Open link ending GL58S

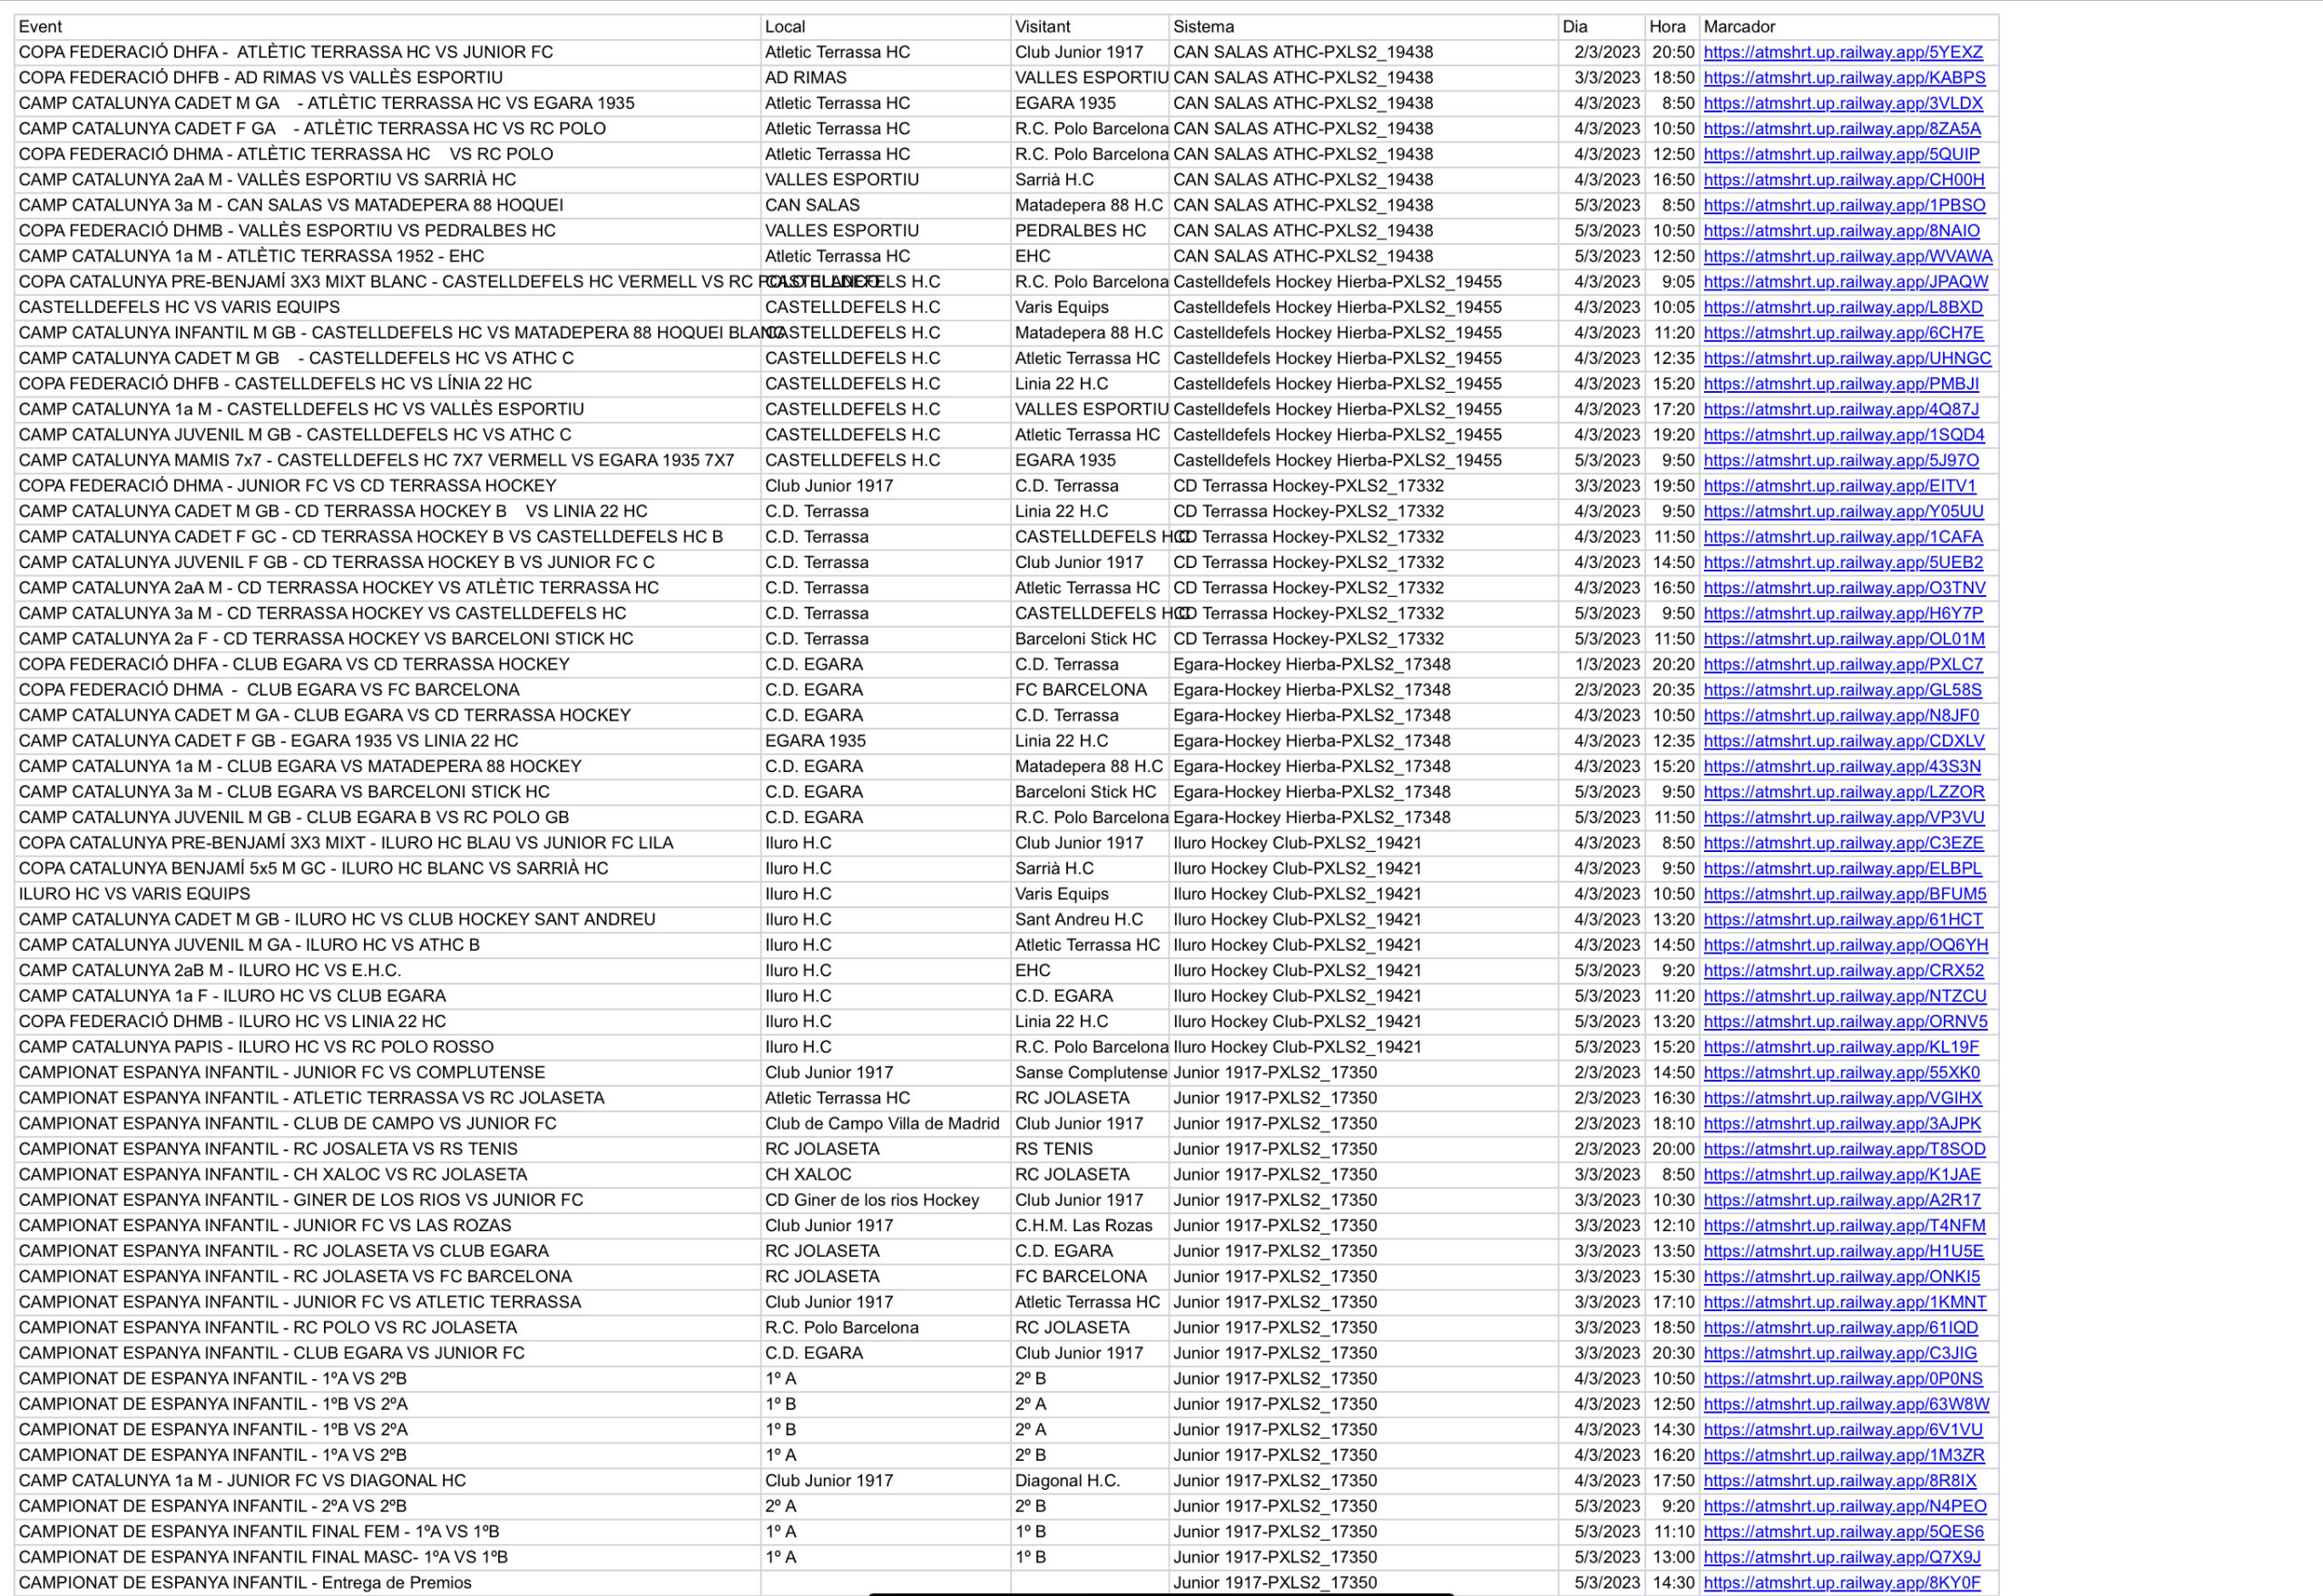pos(1842,690)
